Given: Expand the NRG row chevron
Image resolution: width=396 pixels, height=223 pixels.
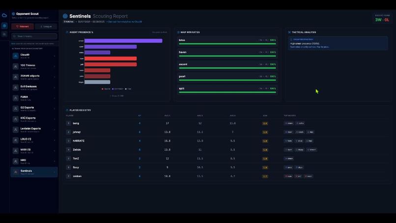Looking at the screenshot, I should click(55, 161).
